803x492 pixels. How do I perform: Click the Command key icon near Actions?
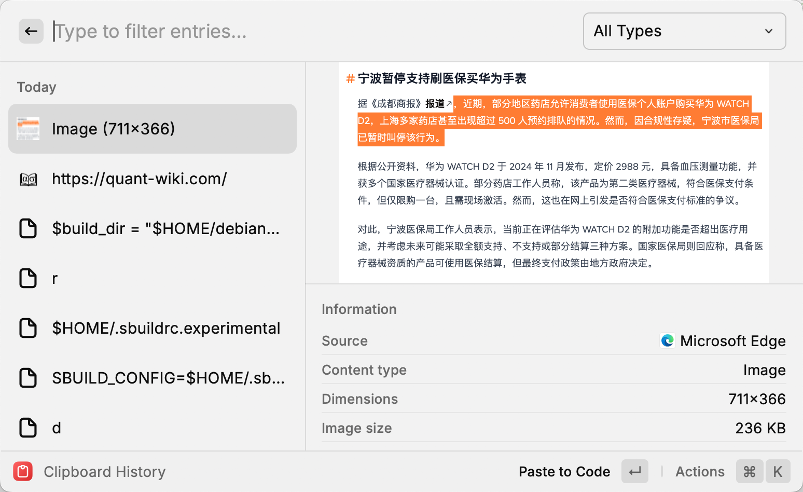coord(749,471)
